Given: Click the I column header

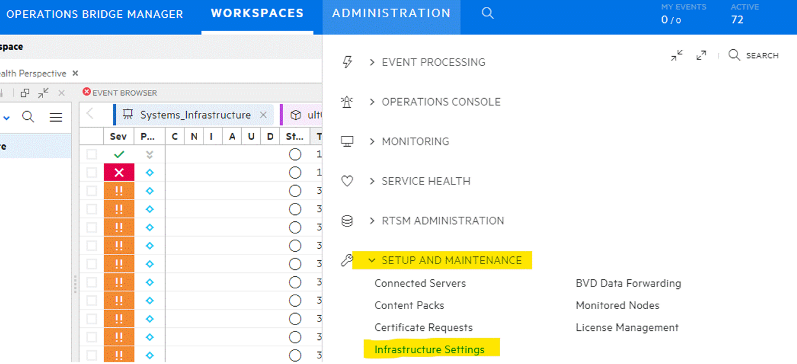Looking at the screenshot, I should [x=211, y=136].
